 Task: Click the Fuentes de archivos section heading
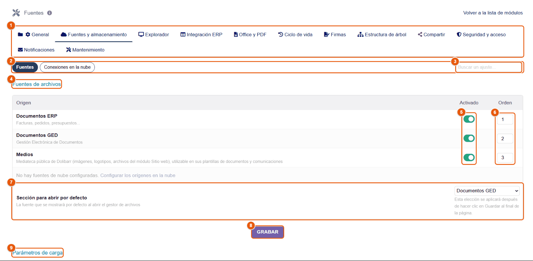click(x=37, y=84)
